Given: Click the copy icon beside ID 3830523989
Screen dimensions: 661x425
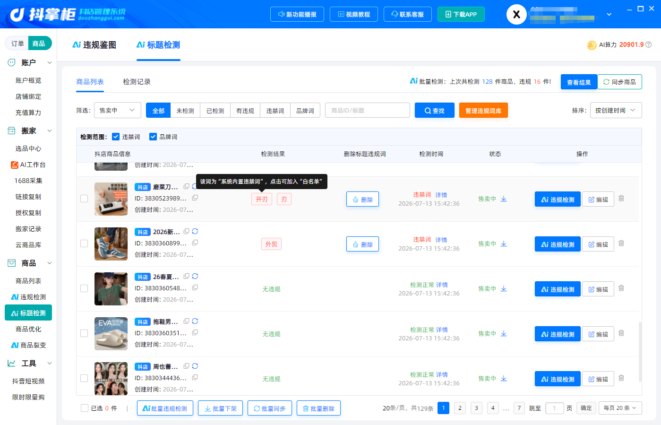Looking at the screenshot, I should pos(195,198).
